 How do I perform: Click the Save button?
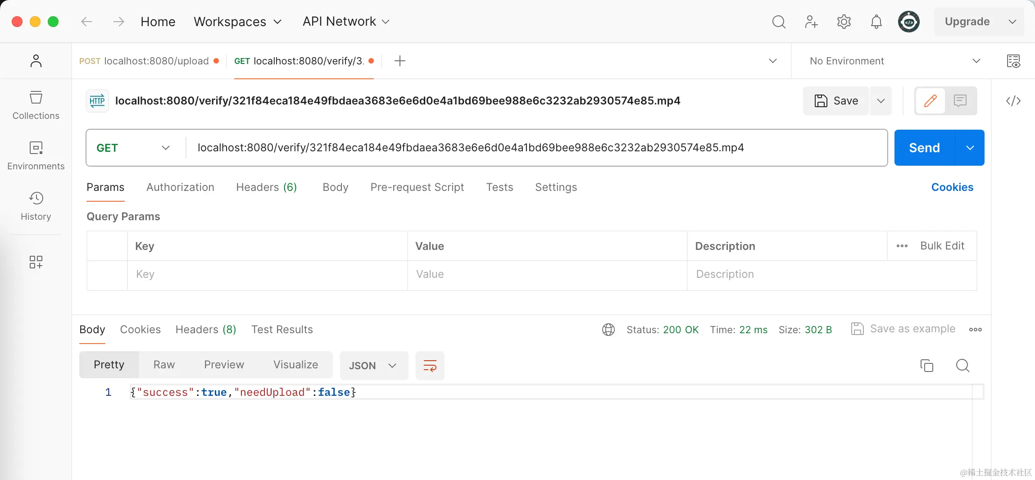pyautogui.click(x=836, y=101)
